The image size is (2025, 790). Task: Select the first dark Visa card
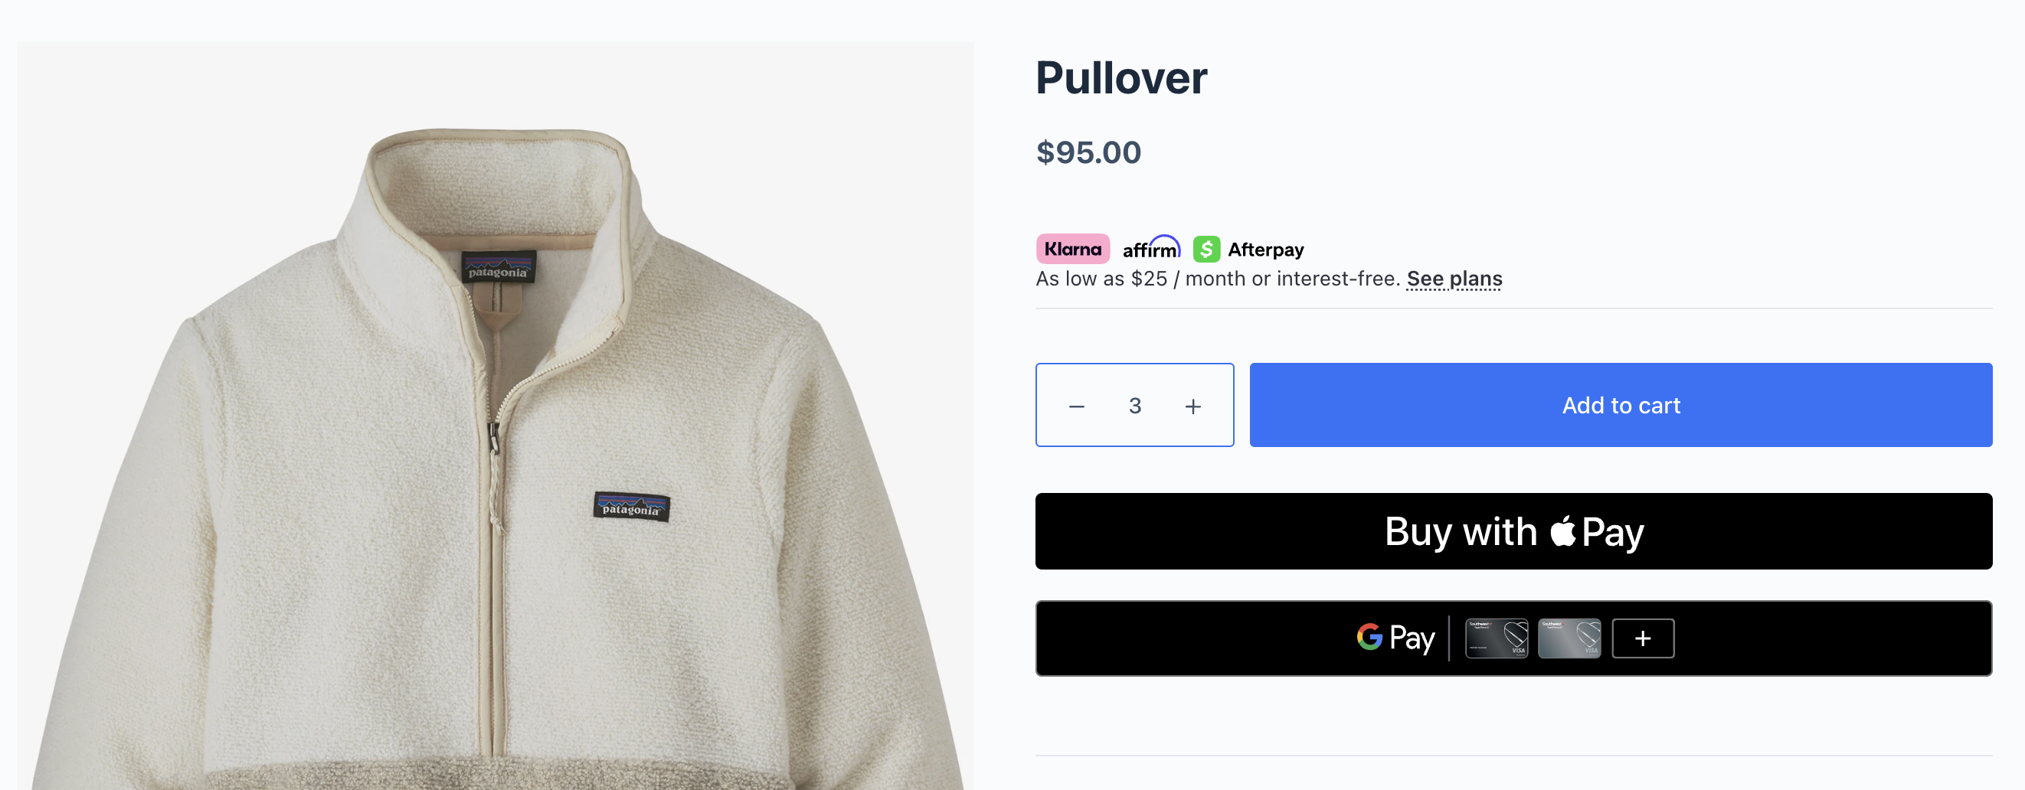(1496, 638)
